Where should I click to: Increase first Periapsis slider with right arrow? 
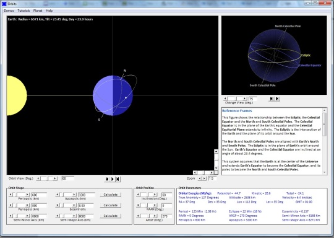(27, 195)
